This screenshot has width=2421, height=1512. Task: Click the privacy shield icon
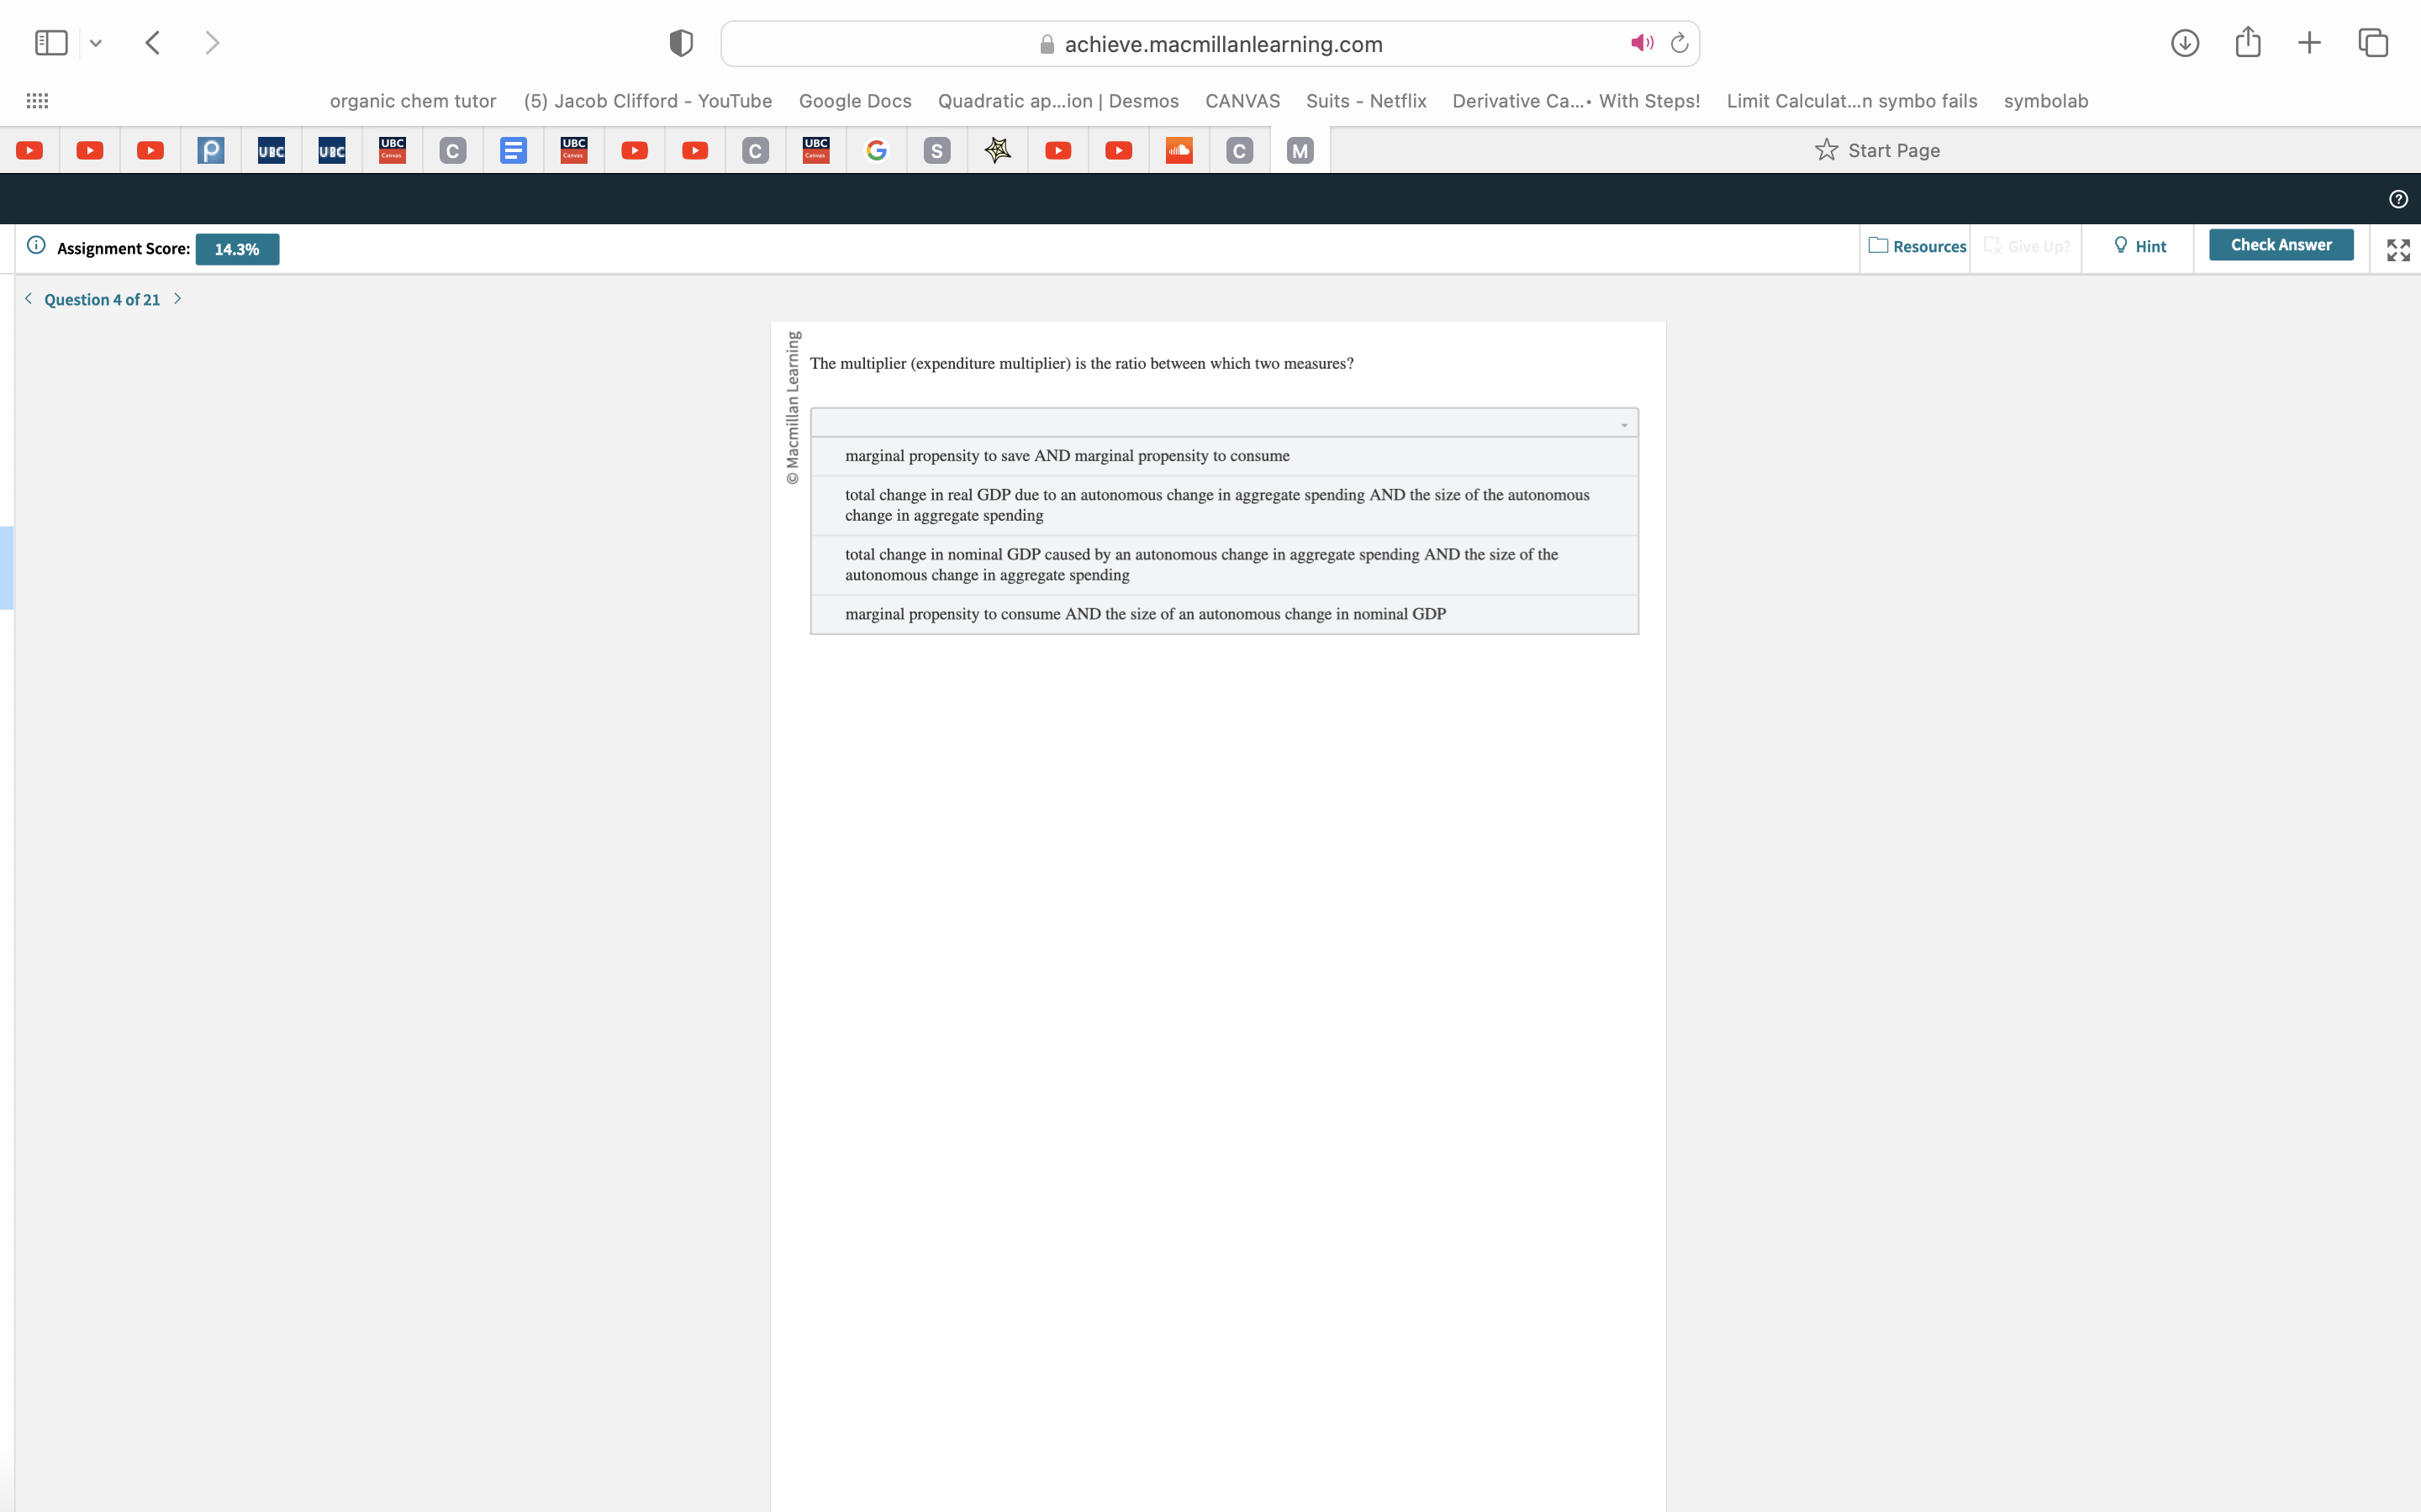[680, 43]
